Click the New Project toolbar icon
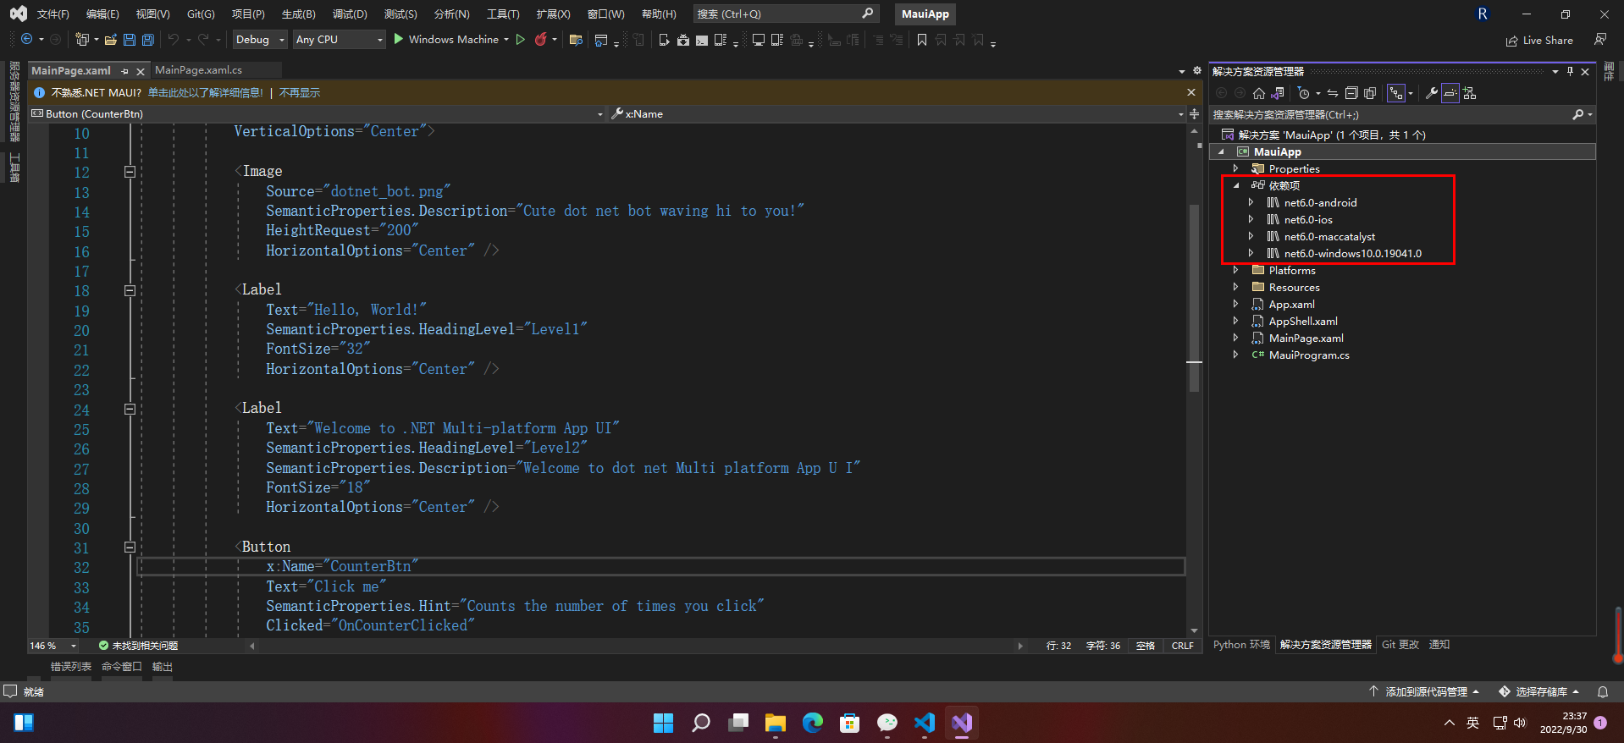This screenshot has height=743, width=1624. click(81, 39)
